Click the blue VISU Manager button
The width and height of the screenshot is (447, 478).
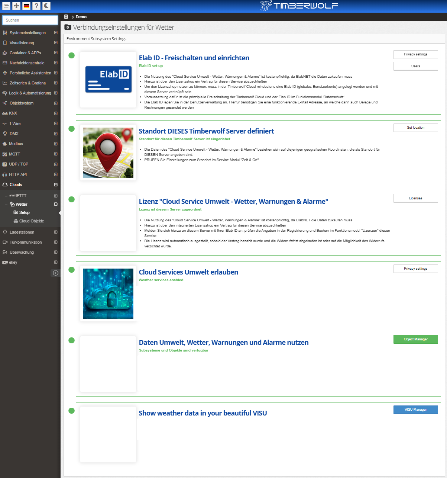[x=415, y=410]
